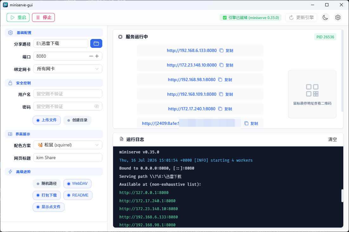
Task: Click log line 'Bound to 0.0.0.0:8080'
Action: pyautogui.click(x=157, y=168)
